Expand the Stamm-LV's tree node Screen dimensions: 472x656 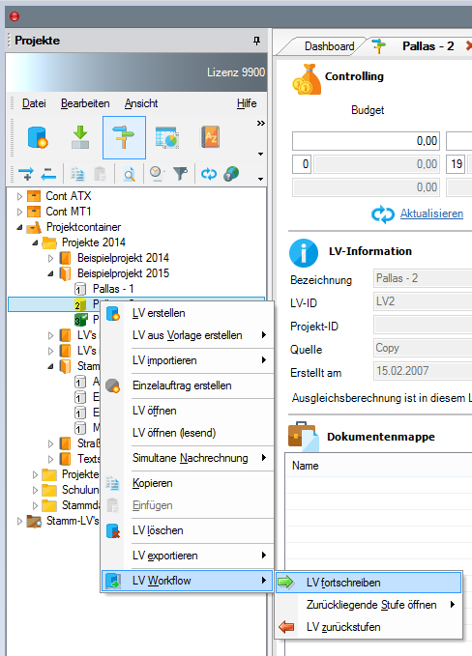pos(19,521)
